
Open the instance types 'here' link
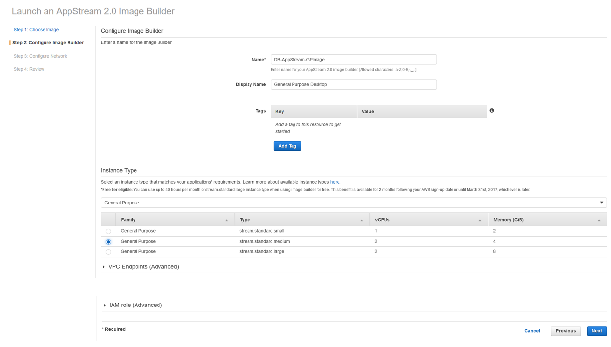(335, 182)
